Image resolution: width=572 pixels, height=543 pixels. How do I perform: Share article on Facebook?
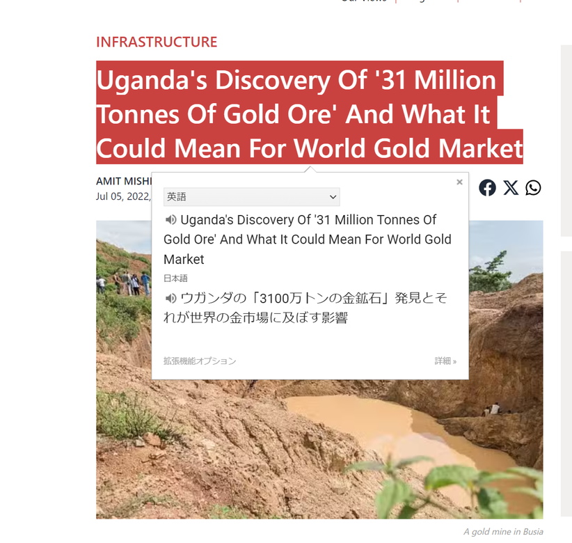[x=487, y=187]
